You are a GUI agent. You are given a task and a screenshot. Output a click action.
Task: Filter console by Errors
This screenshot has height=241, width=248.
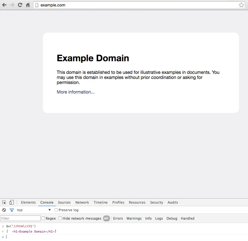point(118,218)
